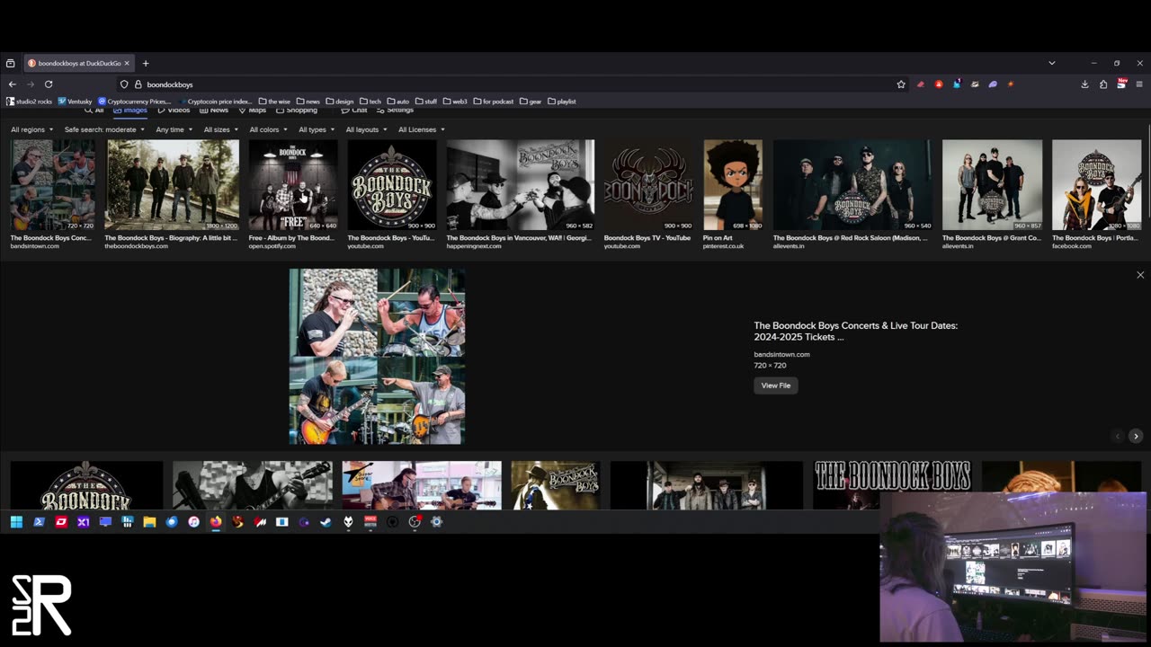Viewport: 1151px width, 647px height.
Task: Open Steam from the taskbar
Action: (x=326, y=522)
